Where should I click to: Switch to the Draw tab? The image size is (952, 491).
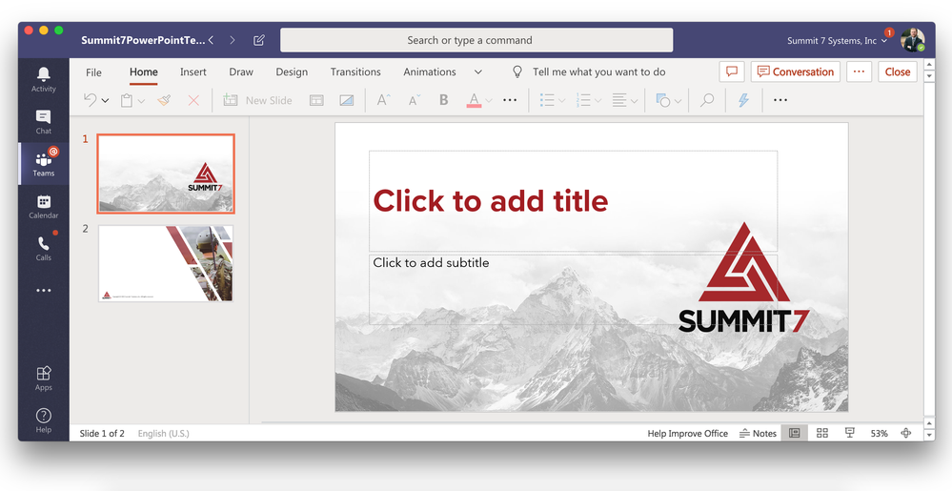pos(241,72)
